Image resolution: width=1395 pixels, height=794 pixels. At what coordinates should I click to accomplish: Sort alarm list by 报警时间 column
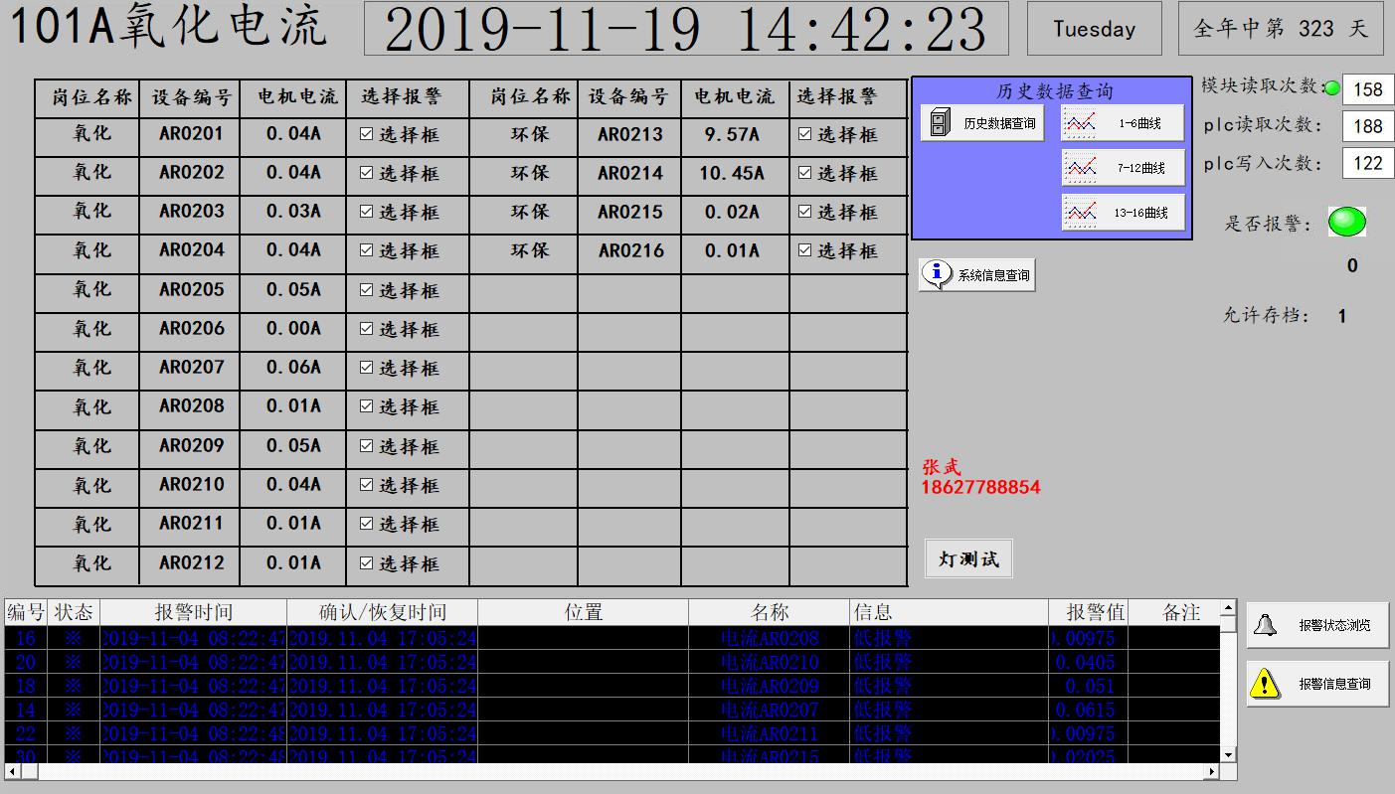click(193, 612)
